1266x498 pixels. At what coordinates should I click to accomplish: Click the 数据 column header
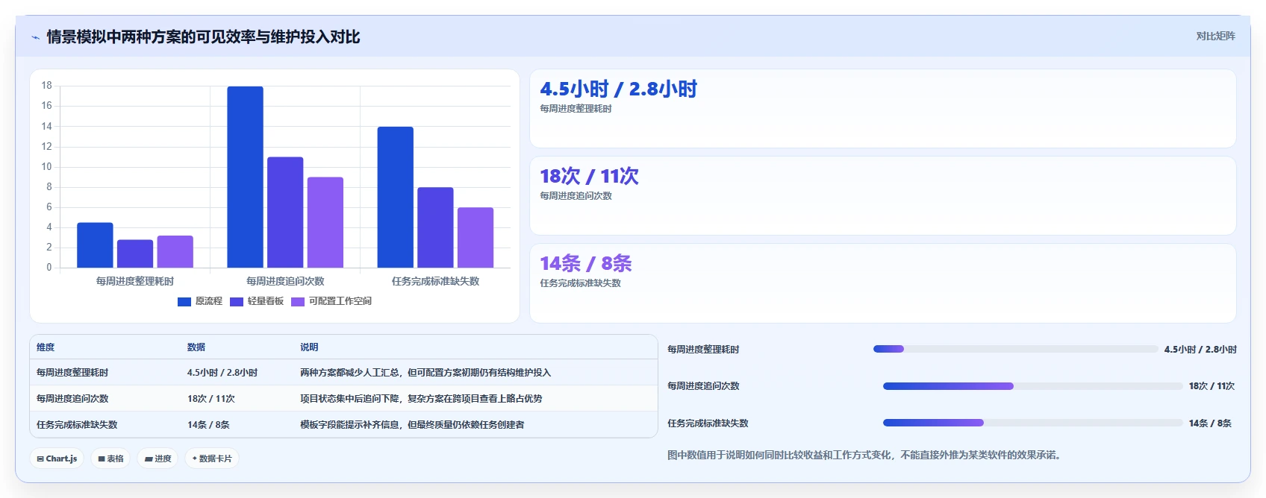[196, 347]
